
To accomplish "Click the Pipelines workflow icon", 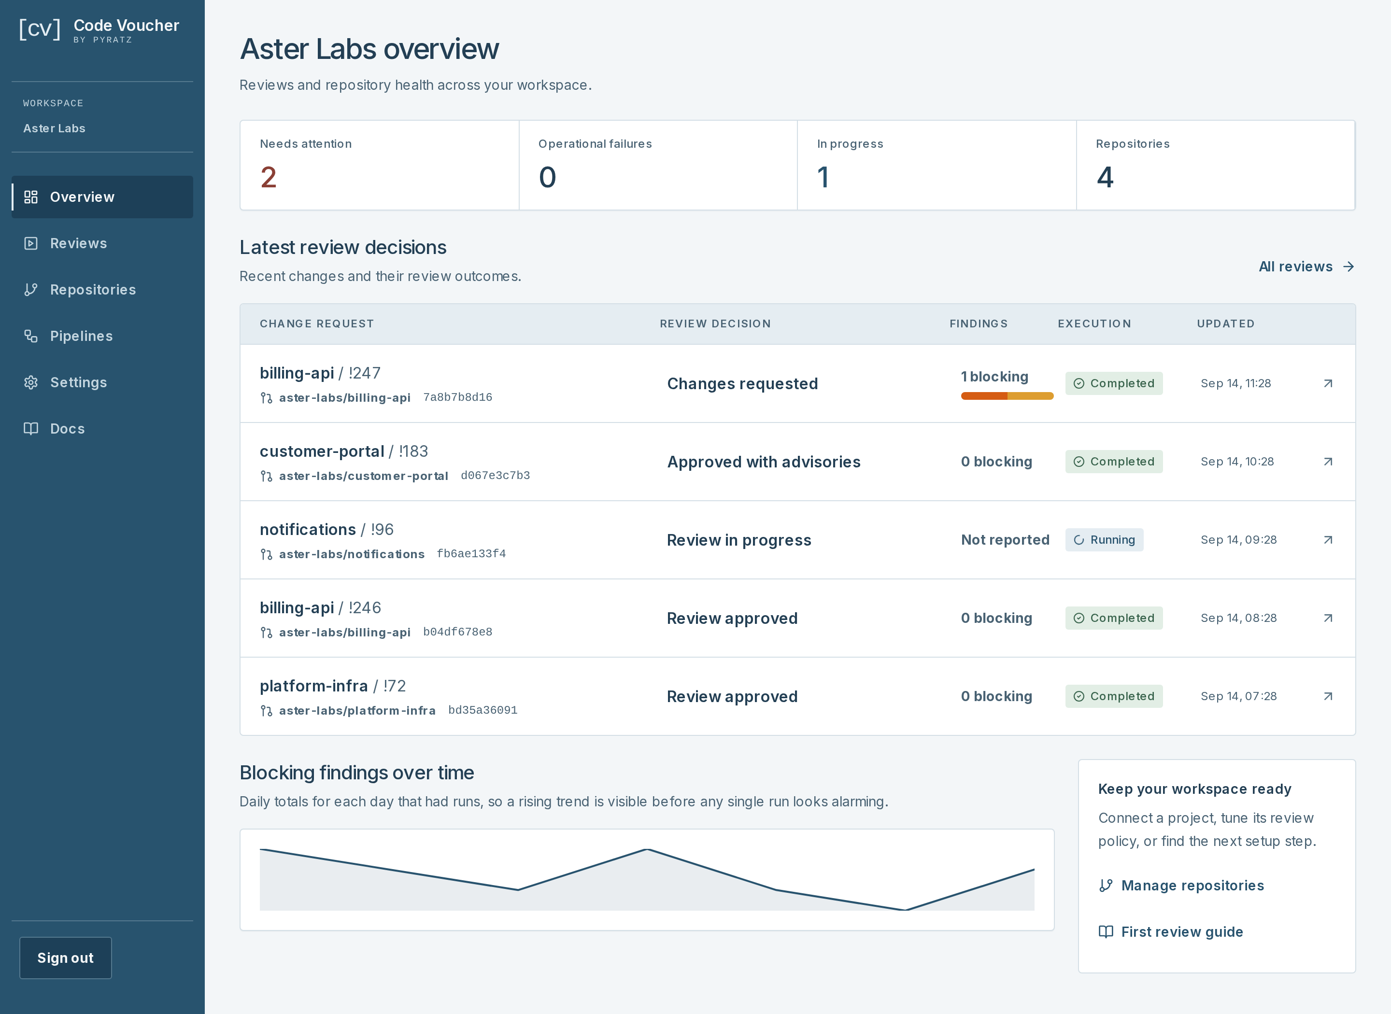I will 31,337.
